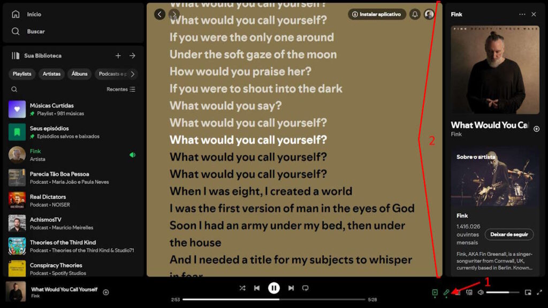Image resolution: width=548 pixels, height=308 pixels.
Task: Search within library magnifier icon
Action: pyautogui.click(x=14, y=89)
